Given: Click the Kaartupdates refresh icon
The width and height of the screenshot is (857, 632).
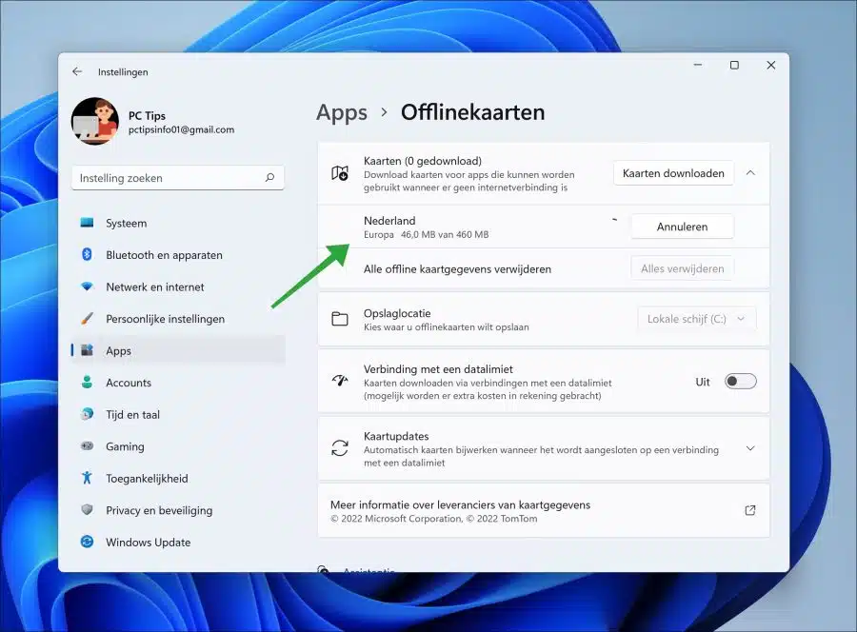Looking at the screenshot, I should pos(340,448).
